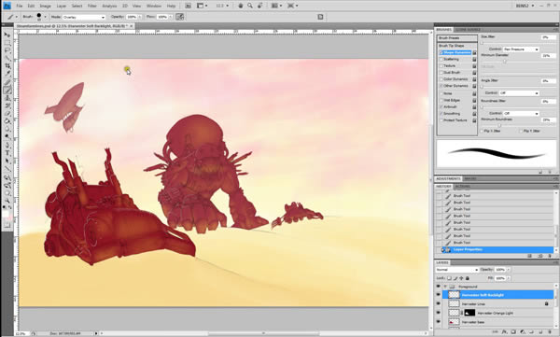Screen dimensions: 560x337
Task: Open the Brush preset picker arrow
Action: coord(45,17)
